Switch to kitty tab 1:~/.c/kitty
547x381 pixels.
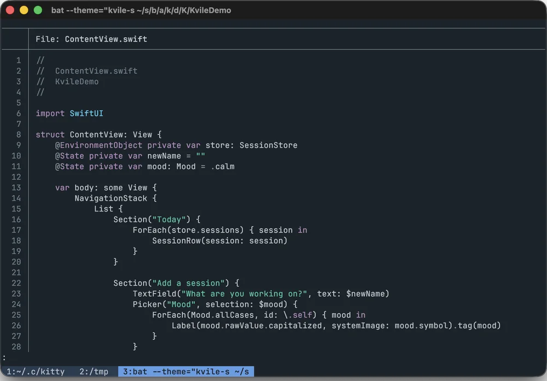[35, 372]
